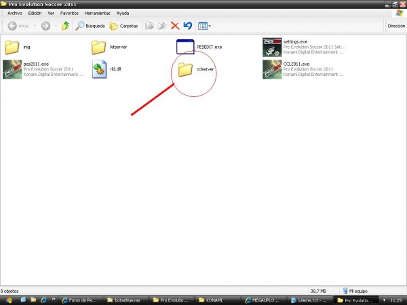Select the rld.dll file icon
Viewport: 407px width, 305px height.
[100, 69]
